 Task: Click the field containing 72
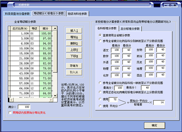pyautogui.click(x=113, y=100)
